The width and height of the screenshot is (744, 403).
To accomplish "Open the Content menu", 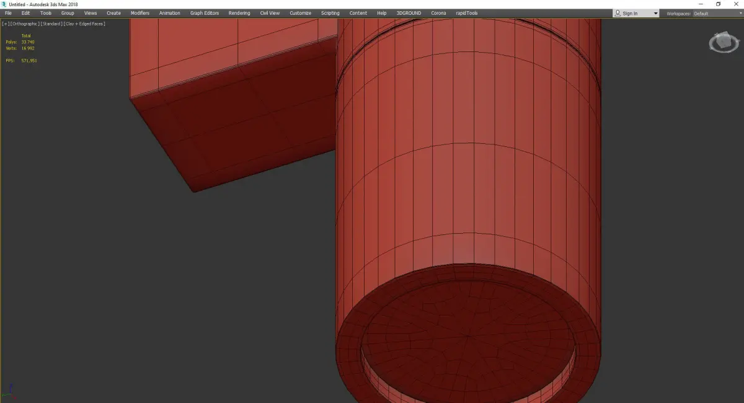I will (358, 13).
